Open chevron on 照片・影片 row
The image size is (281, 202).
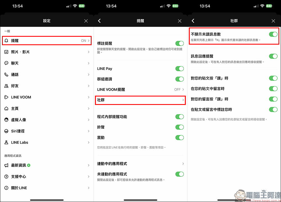(x=89, y=52)
